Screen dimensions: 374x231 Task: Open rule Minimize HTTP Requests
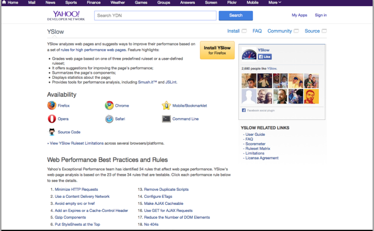[76, 189]
